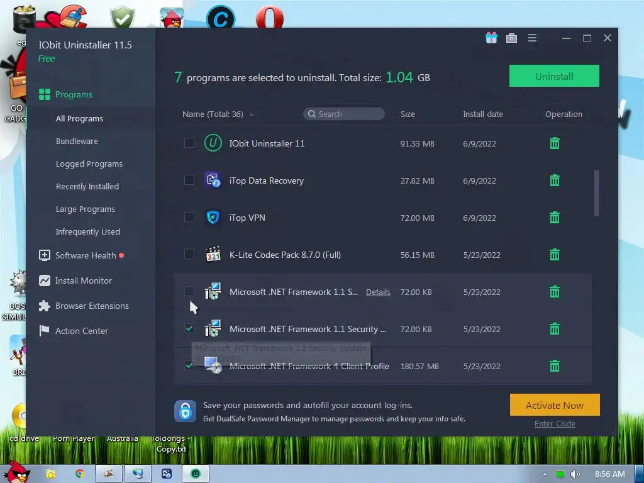This screenshot has width=644, height=483.
Task: Uncheck the .NET Framework 1.1 Security checkbox
Action: pyautogui.click(x=189, y=328)
